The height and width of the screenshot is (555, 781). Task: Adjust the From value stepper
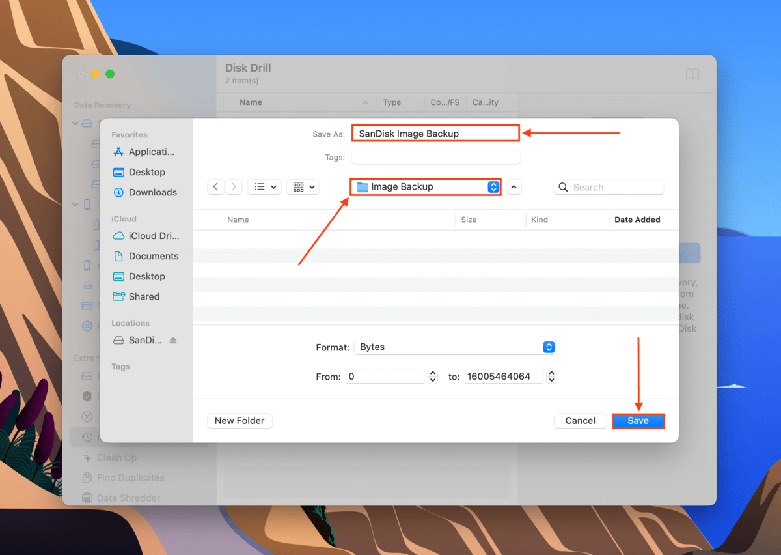pyautogui.click(x=433, y=377)
